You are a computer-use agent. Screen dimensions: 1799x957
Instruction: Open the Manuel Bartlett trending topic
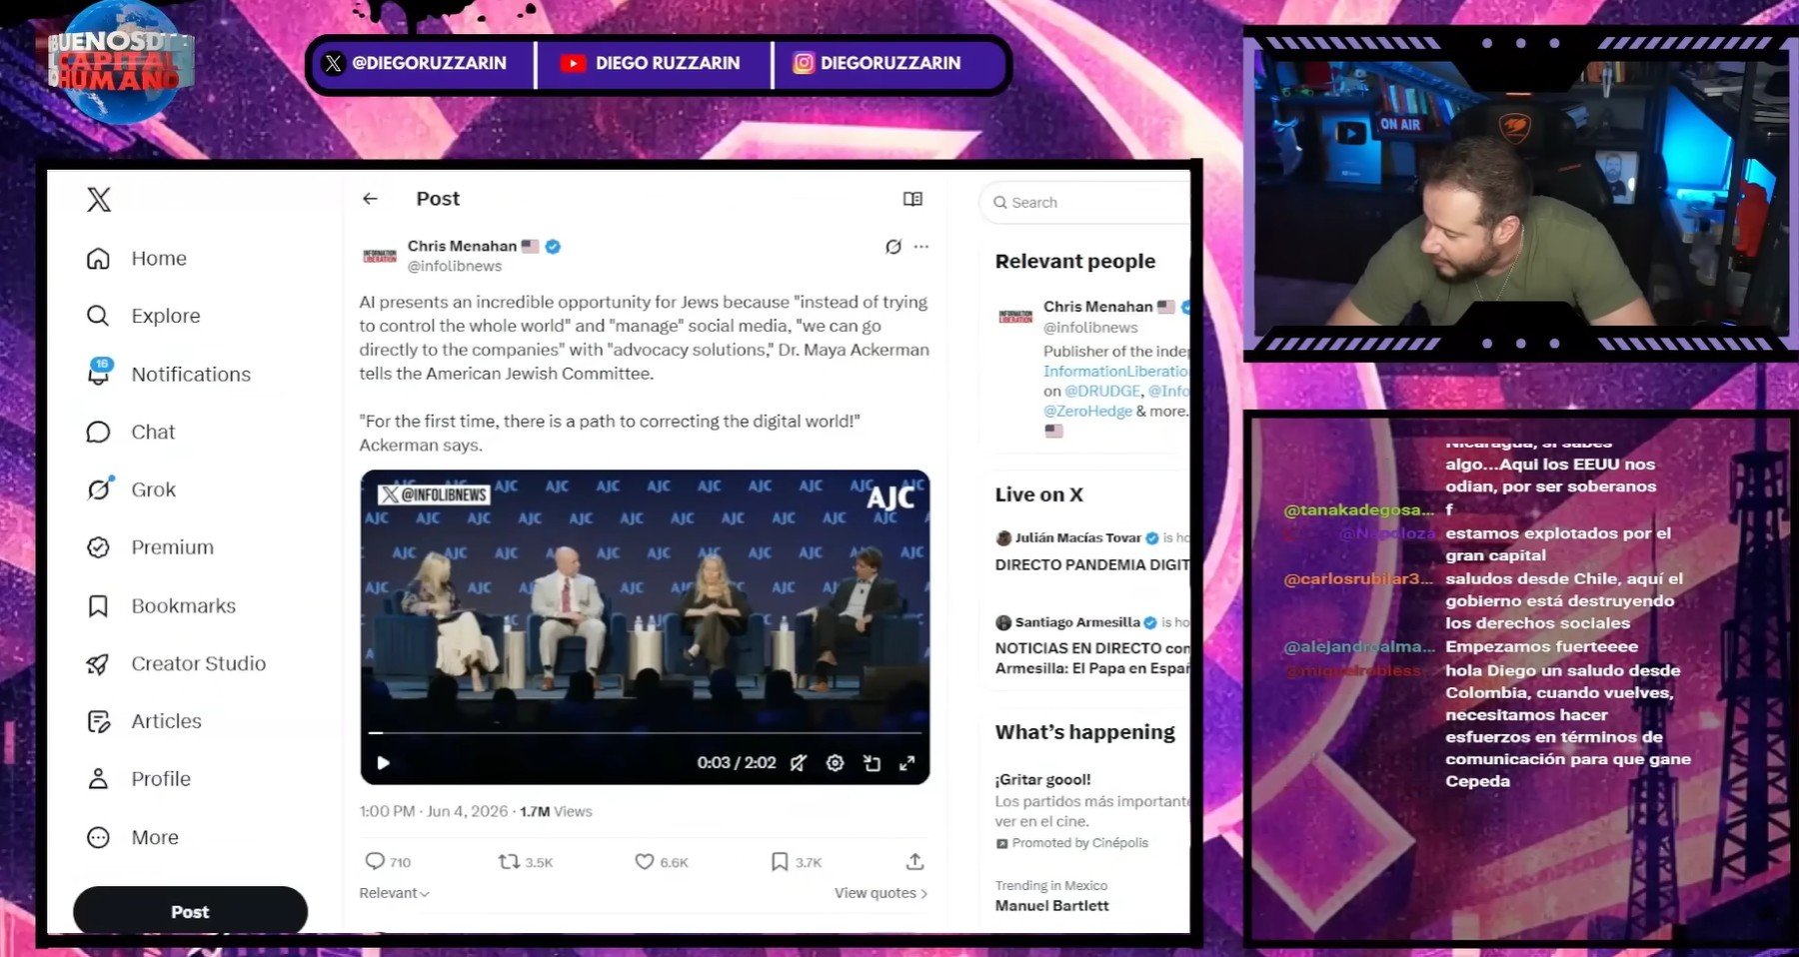1052,905
